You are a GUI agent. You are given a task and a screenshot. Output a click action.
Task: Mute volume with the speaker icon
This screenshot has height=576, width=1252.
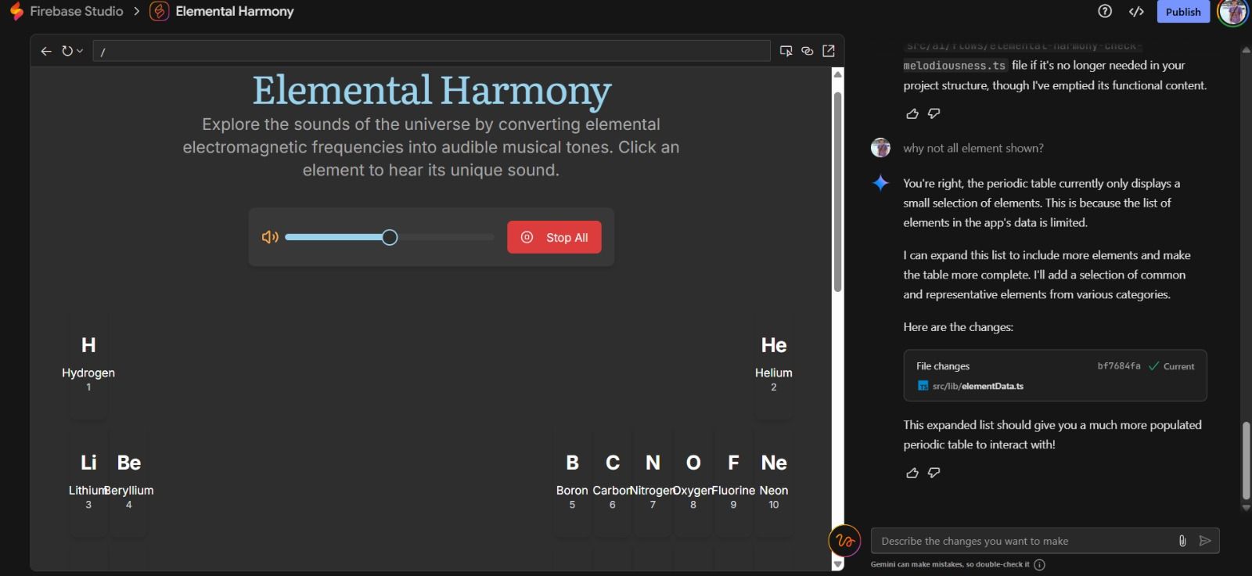pyautogui.click(x=270, y=237)
